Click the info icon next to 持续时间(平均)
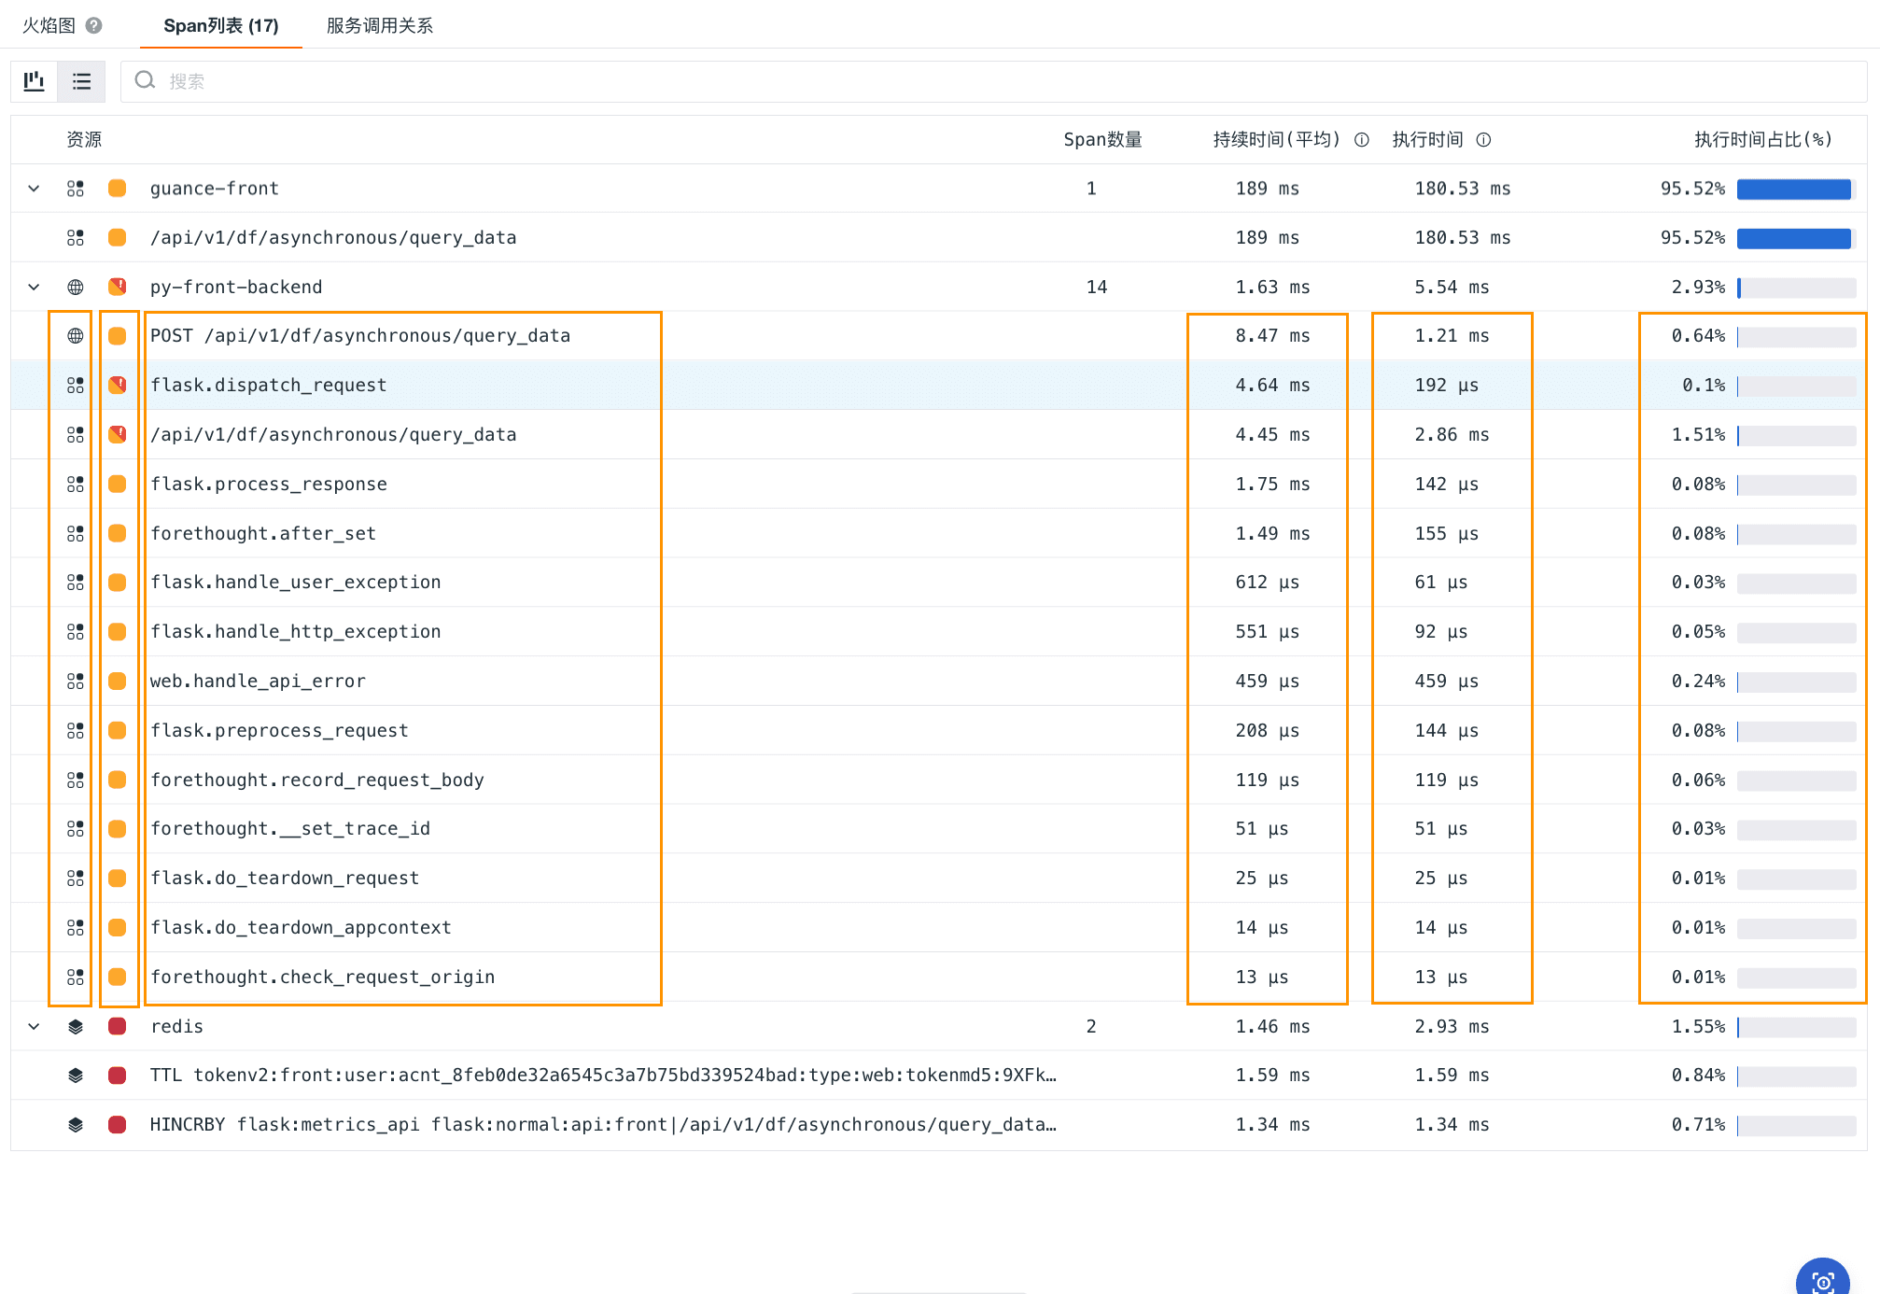This screenshot has height=1294, width=1880. point(1362,140)
